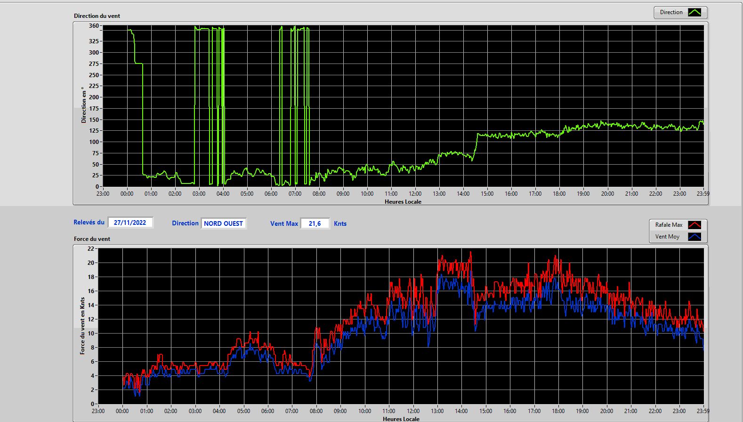Click 'Heures Locale' axis label under direction chart
Viewport: 743px width, 422px height.
tap(403, 201)
